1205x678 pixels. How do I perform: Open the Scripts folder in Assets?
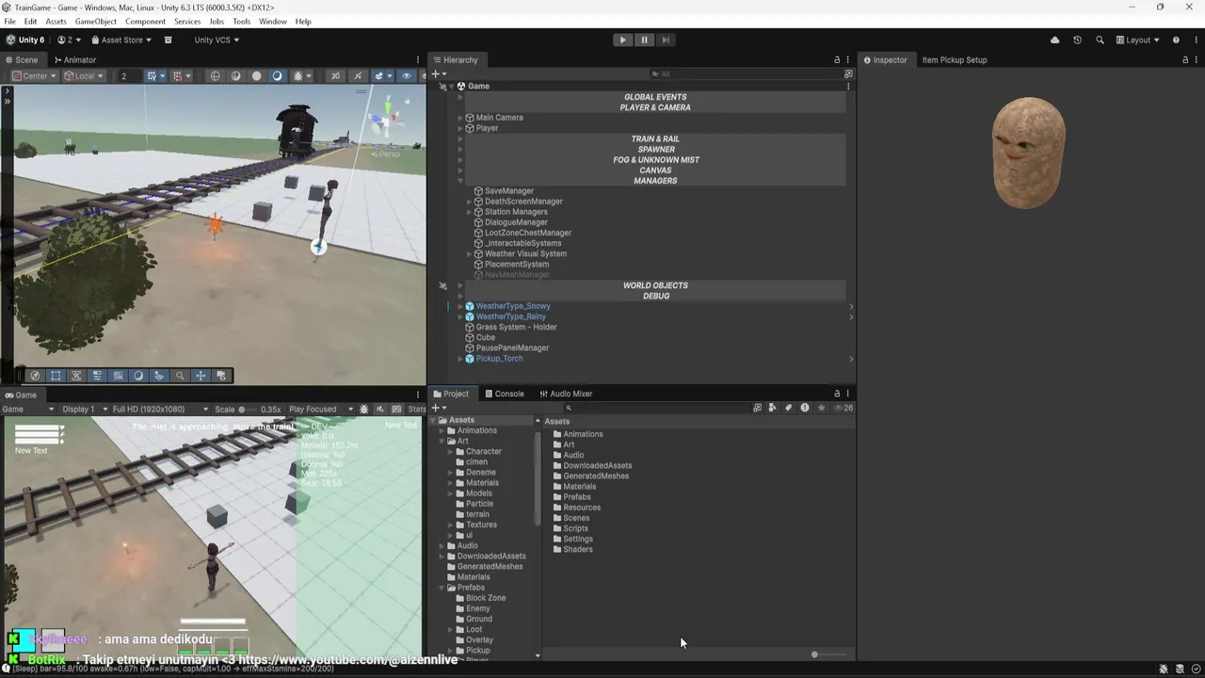(x=575, y=528)
